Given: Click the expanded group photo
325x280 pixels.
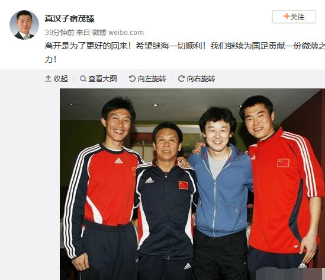Looking at the screenshot, I should click(192, 184).
